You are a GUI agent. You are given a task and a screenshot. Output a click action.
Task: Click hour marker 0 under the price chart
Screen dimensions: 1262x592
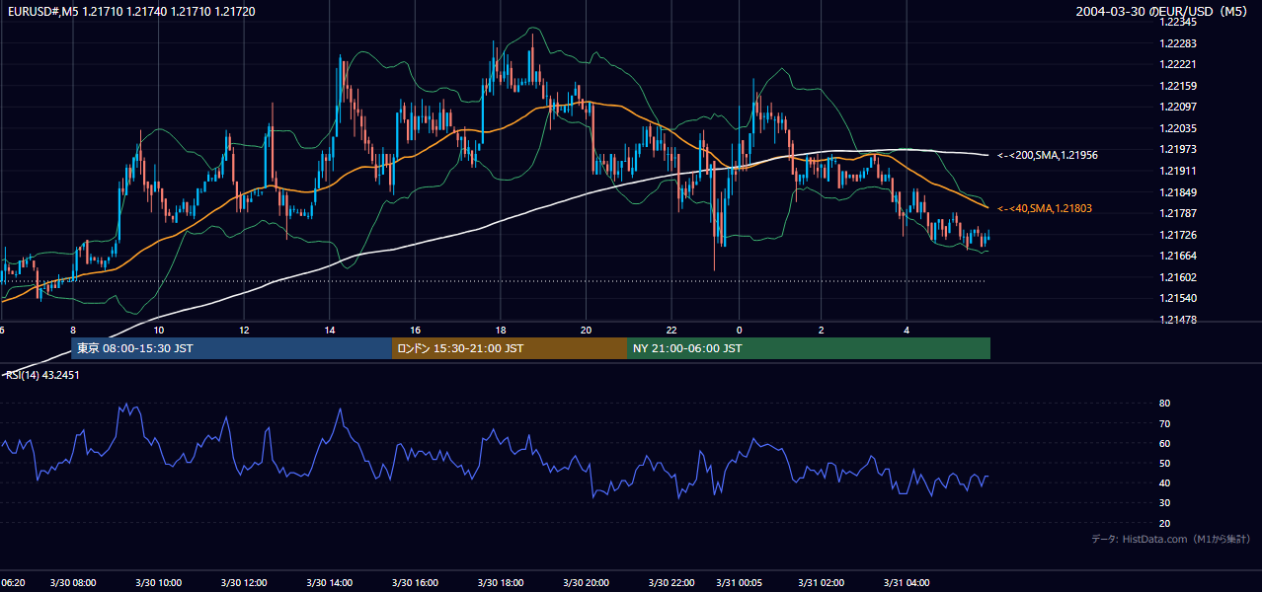(x=739, y=331)
